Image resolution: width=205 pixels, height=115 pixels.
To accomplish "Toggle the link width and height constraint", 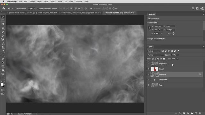I will (149, 28).
